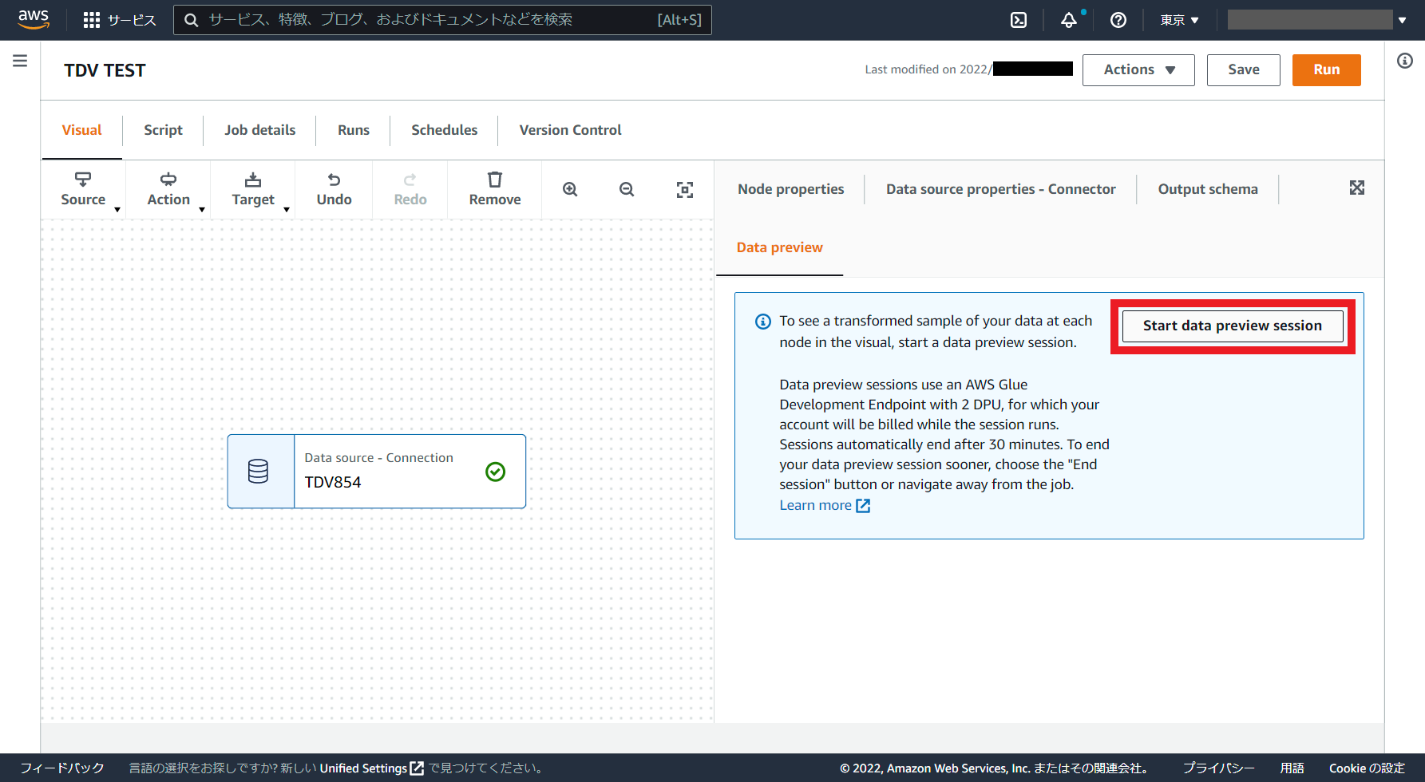Viewport: 1425px width, 782px height.
Task: Click the AWS logo home icon
Action: tap(34, 19)
